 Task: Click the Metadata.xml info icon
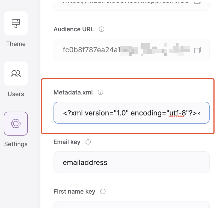[x=100, y=92]
